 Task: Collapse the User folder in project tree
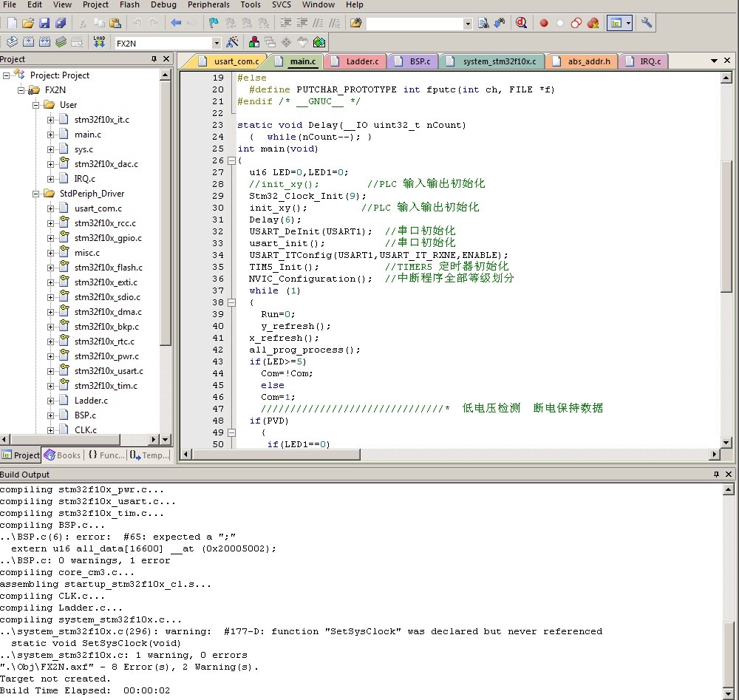tap(35, 105)
